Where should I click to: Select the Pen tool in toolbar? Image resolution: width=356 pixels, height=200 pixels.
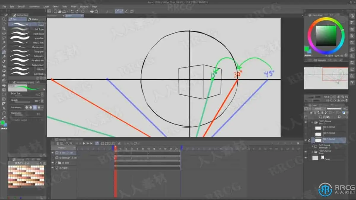(4, 52)
